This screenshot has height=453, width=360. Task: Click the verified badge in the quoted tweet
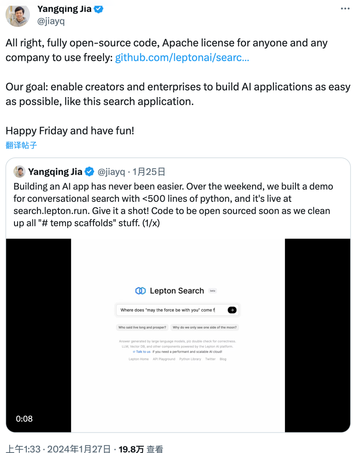point(89,171)
